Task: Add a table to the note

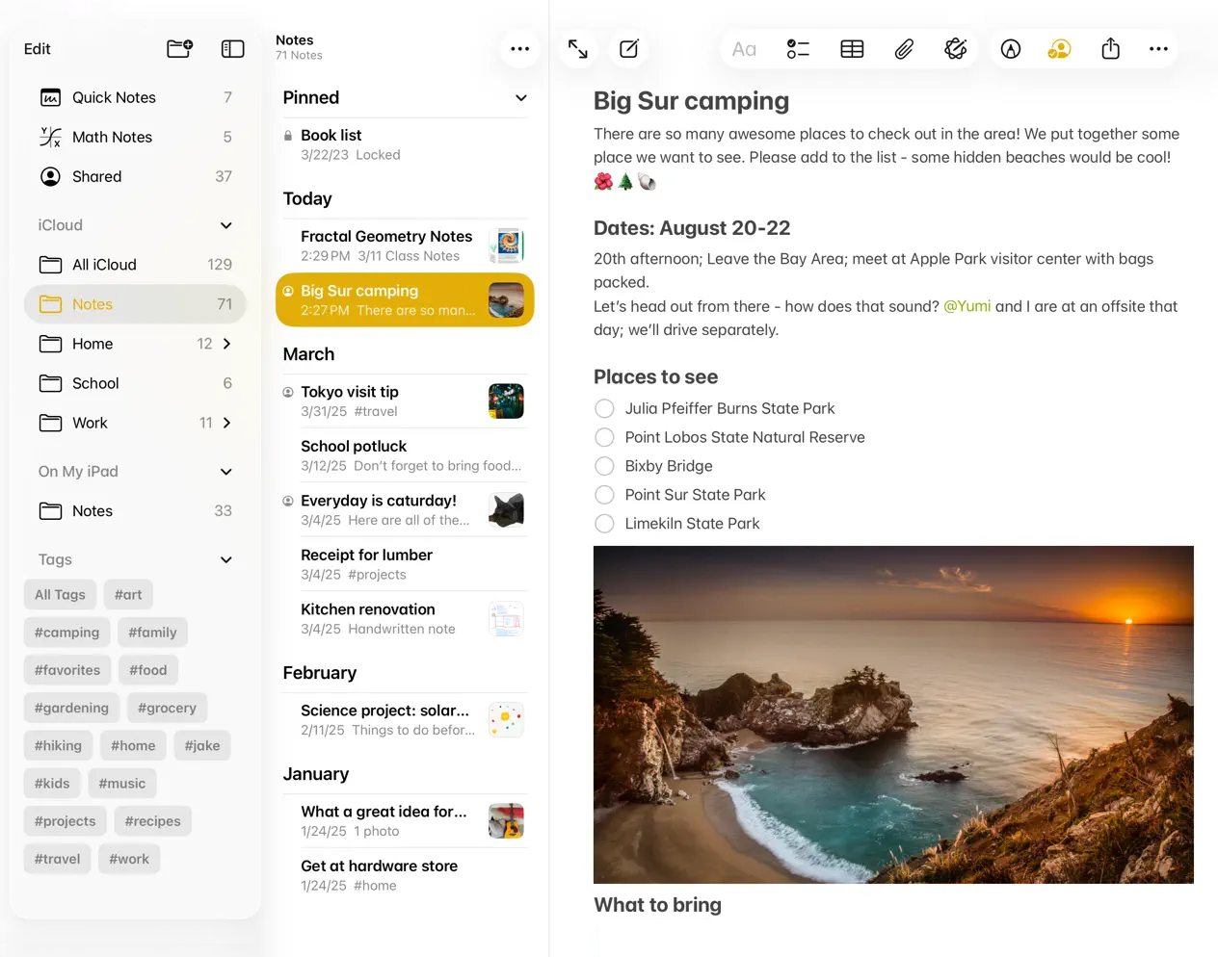Action: tap(852, 49)
